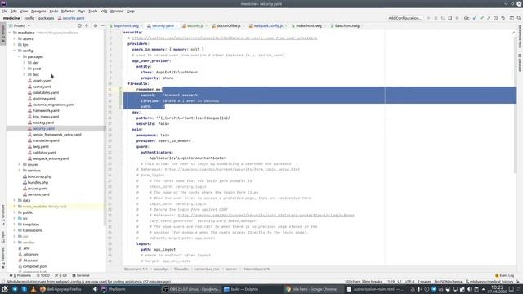This screenshot has width=523, height=294.
Task: Open the Problems tool window
Action: click(20, 276)
